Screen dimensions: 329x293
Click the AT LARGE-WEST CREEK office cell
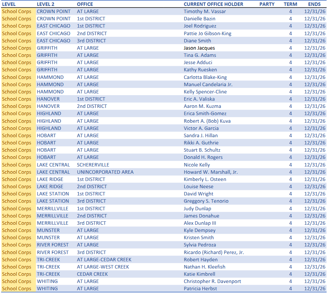(x=103, y=267)
